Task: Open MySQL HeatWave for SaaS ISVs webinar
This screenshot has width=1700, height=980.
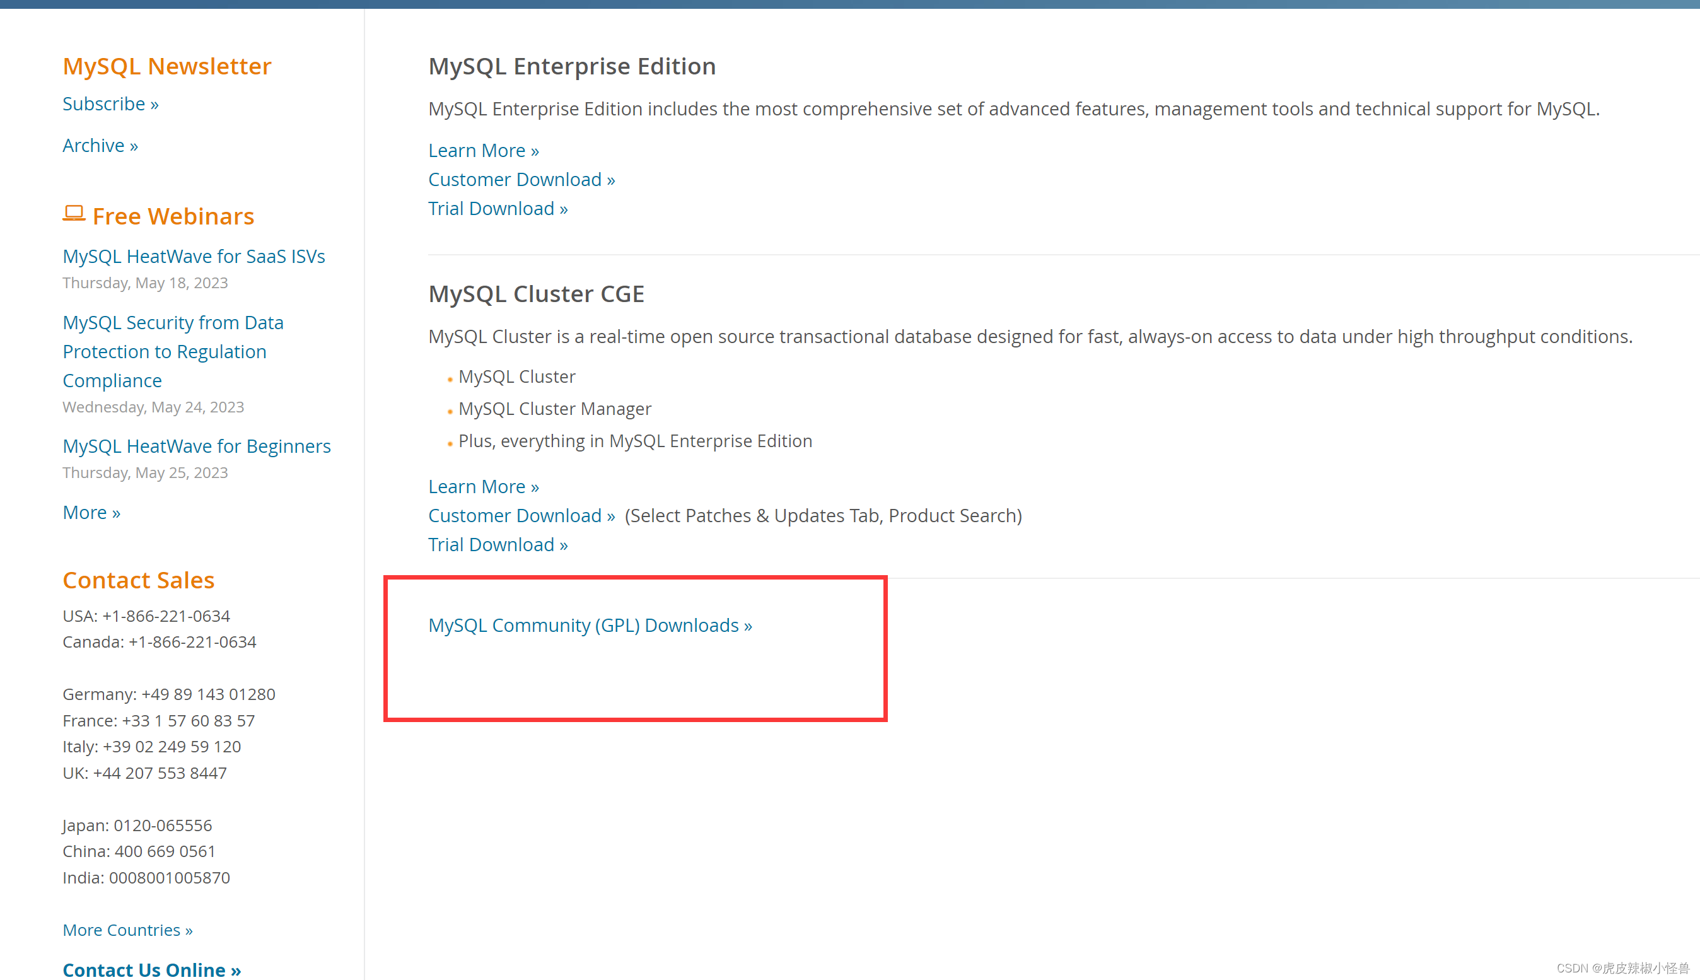Action: (x=194, y=257)
